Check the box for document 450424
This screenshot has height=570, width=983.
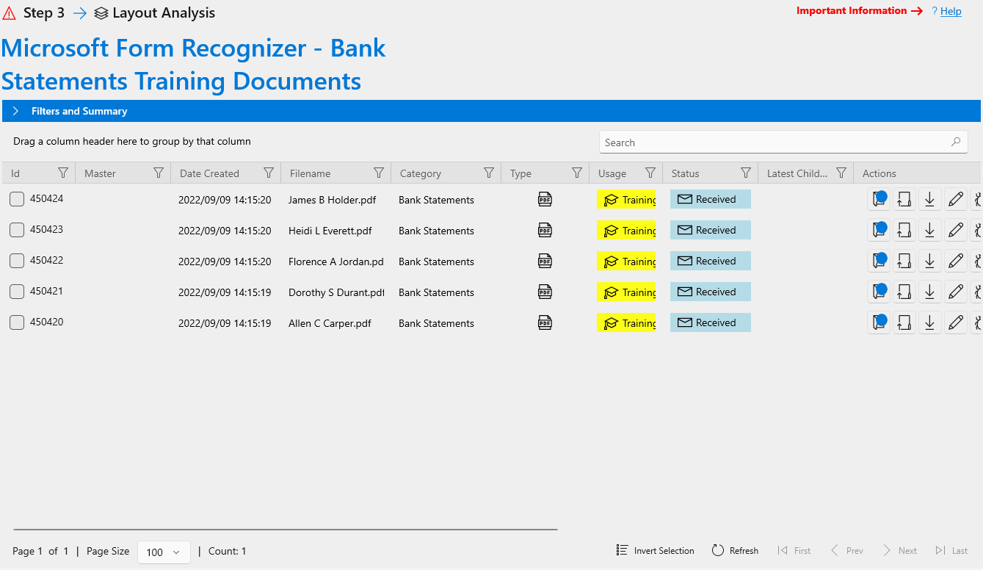[17, 199]
